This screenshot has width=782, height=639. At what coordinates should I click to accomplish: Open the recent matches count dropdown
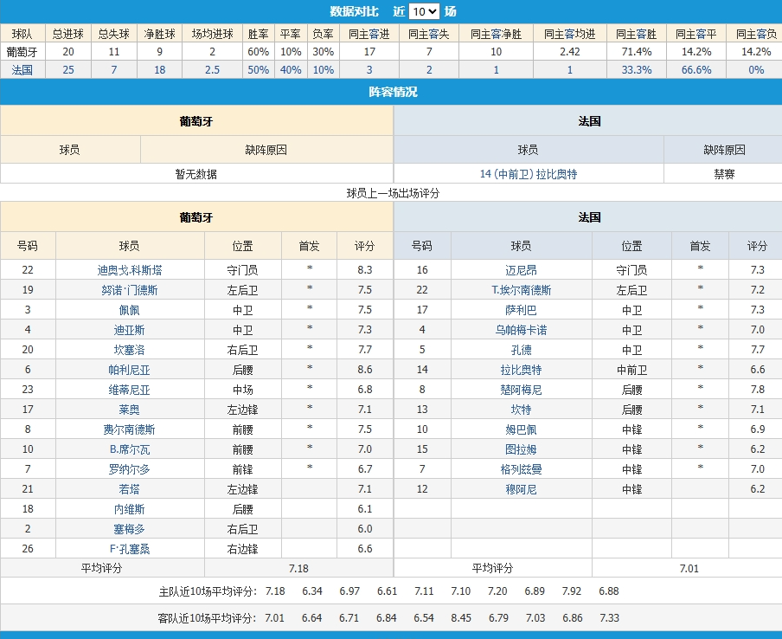[x=424, y=11]
